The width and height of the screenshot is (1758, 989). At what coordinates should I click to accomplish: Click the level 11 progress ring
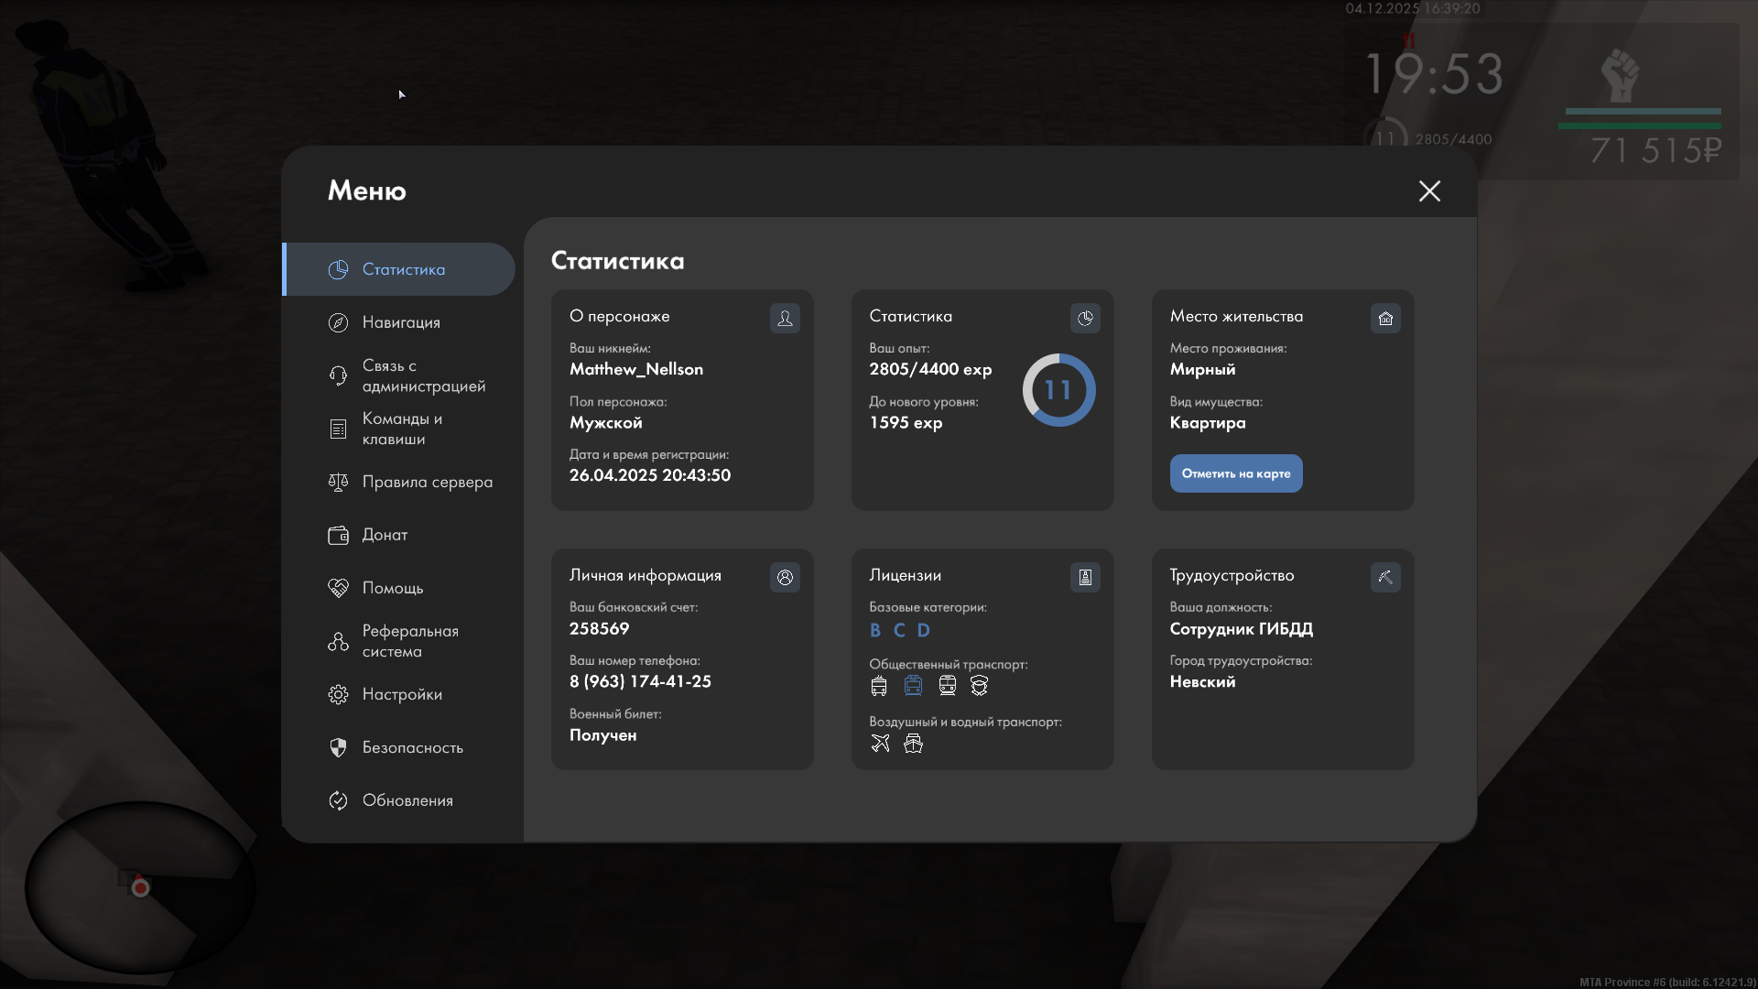[x=1058, y=390]
